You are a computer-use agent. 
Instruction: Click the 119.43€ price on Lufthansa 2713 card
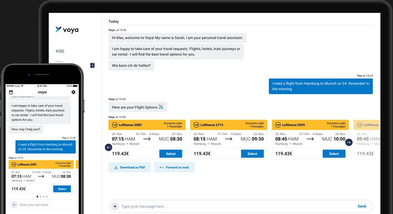point(202,154)
